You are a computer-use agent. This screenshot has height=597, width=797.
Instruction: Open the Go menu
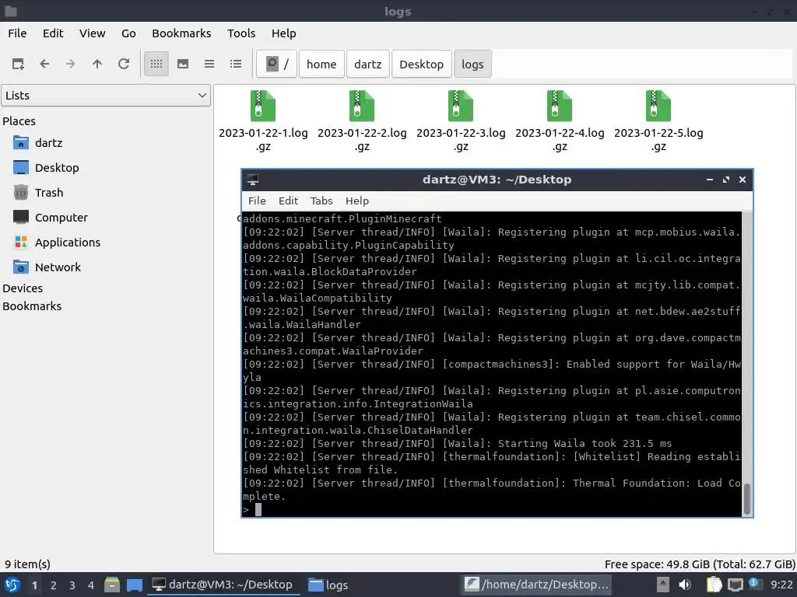pyautogui.click(x=128, y=33)
